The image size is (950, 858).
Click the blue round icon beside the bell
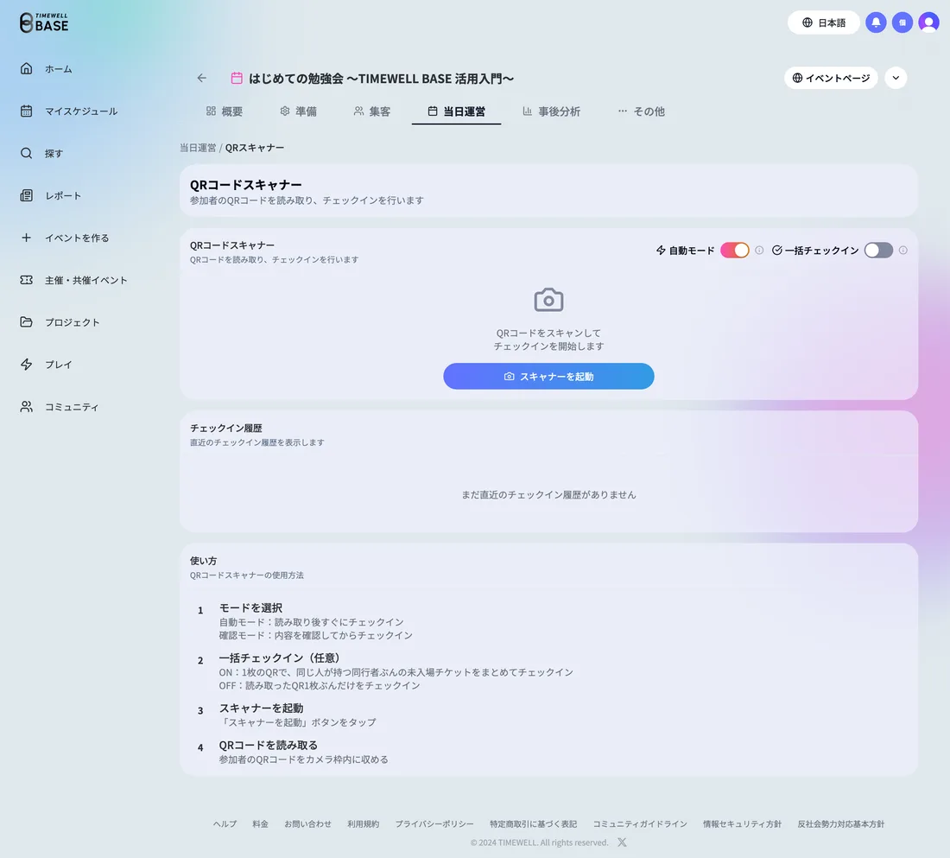(x=902, y=22)
